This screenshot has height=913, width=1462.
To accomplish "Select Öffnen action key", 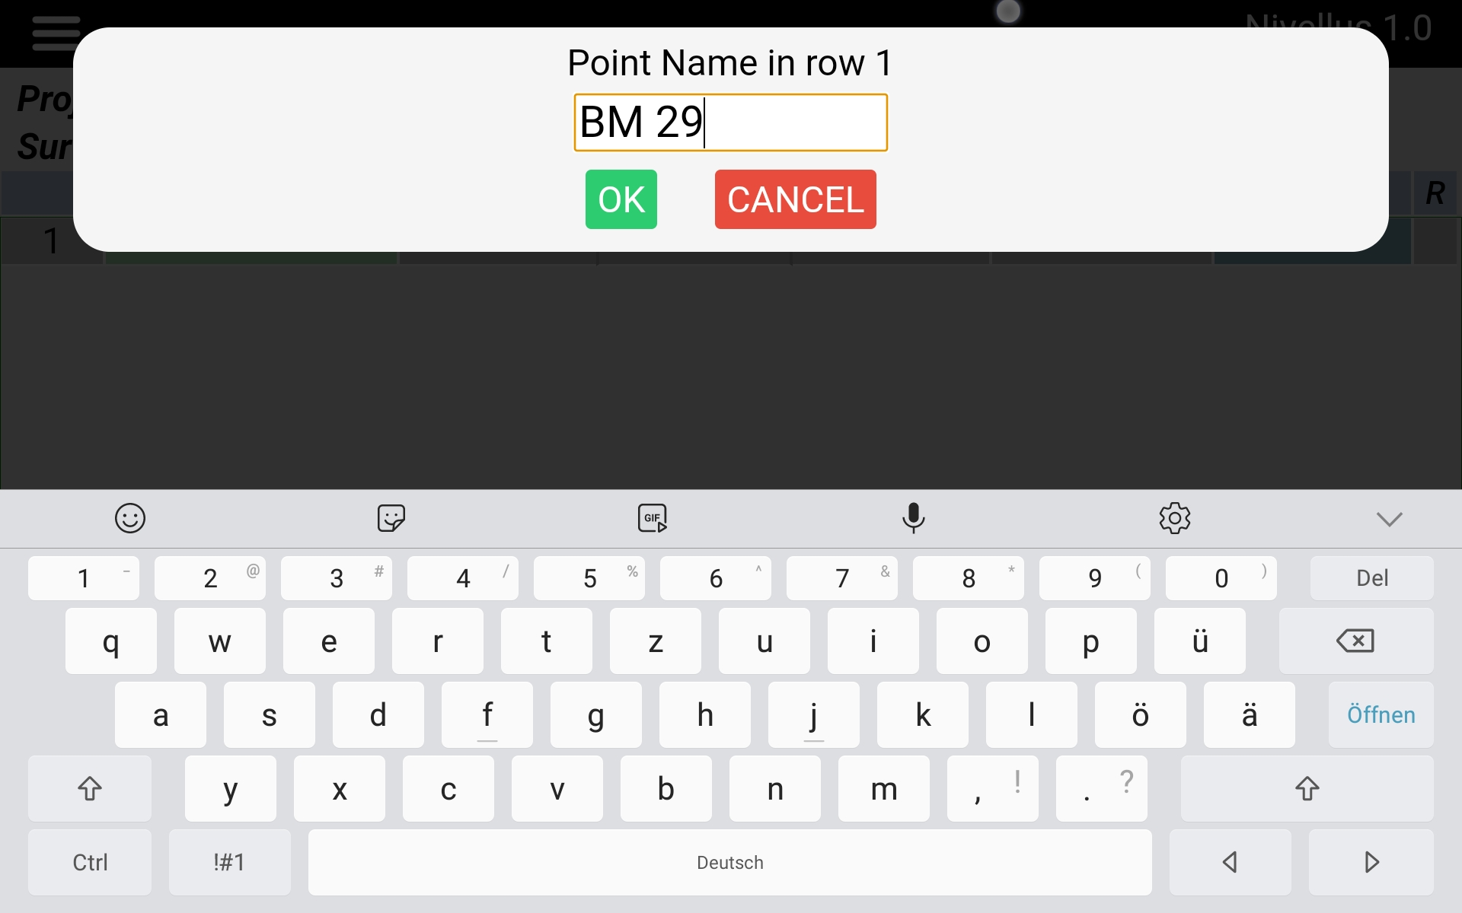I will coord(1380,715).
